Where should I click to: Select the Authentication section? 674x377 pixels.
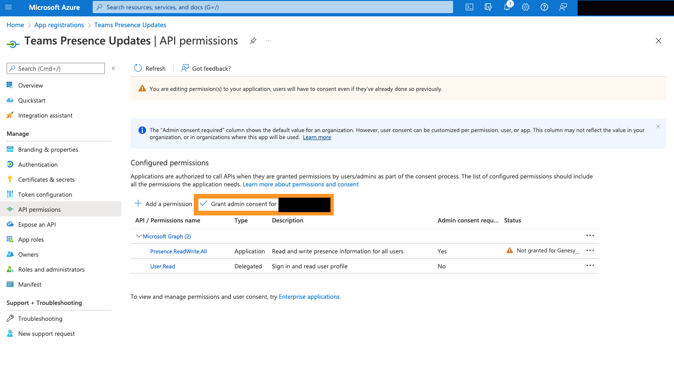point(37,164)
